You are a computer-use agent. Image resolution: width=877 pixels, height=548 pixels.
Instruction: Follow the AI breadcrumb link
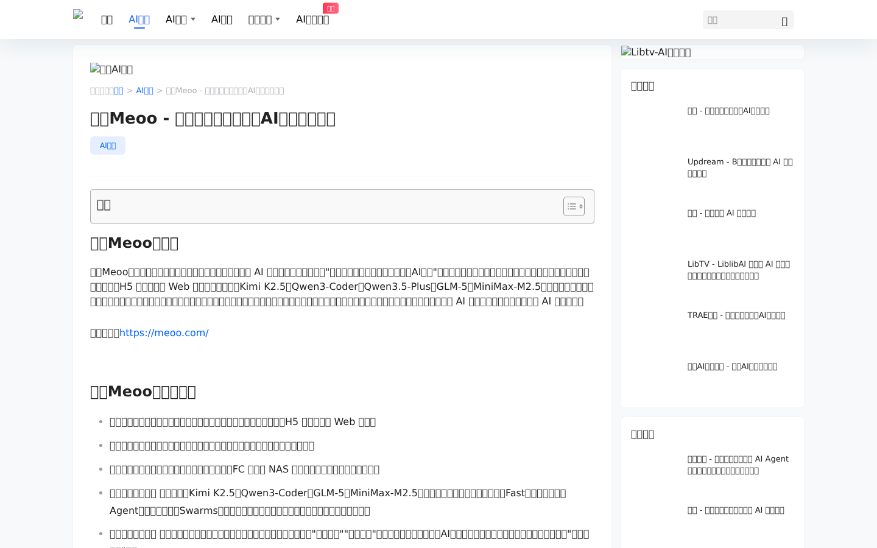[x=144, y=91]
